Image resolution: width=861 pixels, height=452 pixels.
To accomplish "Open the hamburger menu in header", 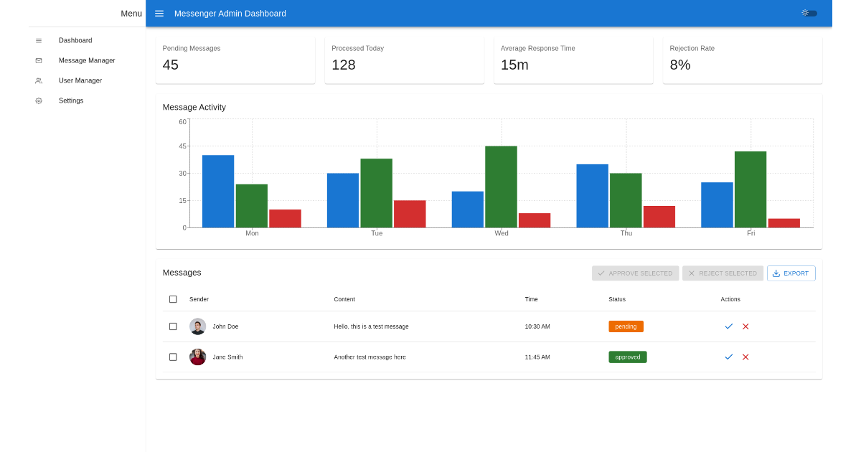I will pyautogui.click(x=159, y=14).
